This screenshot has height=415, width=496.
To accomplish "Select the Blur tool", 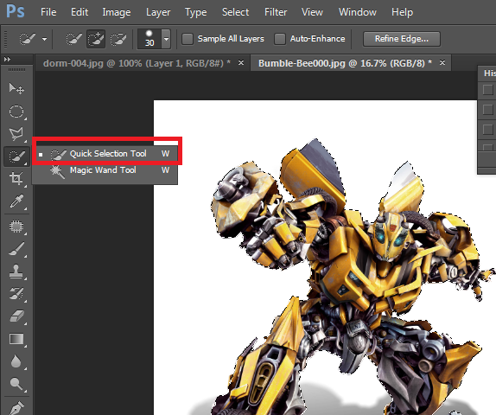I will pyautogui.click(x=16, y=361).
